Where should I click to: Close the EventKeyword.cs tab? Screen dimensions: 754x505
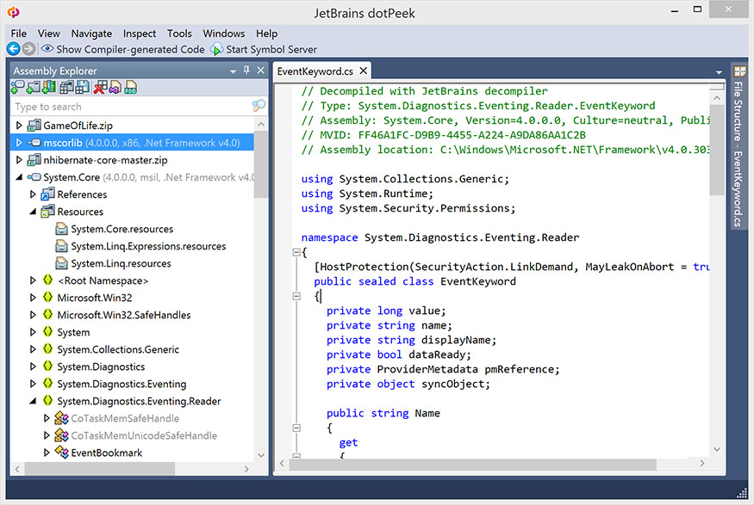[x=364, y=71]
